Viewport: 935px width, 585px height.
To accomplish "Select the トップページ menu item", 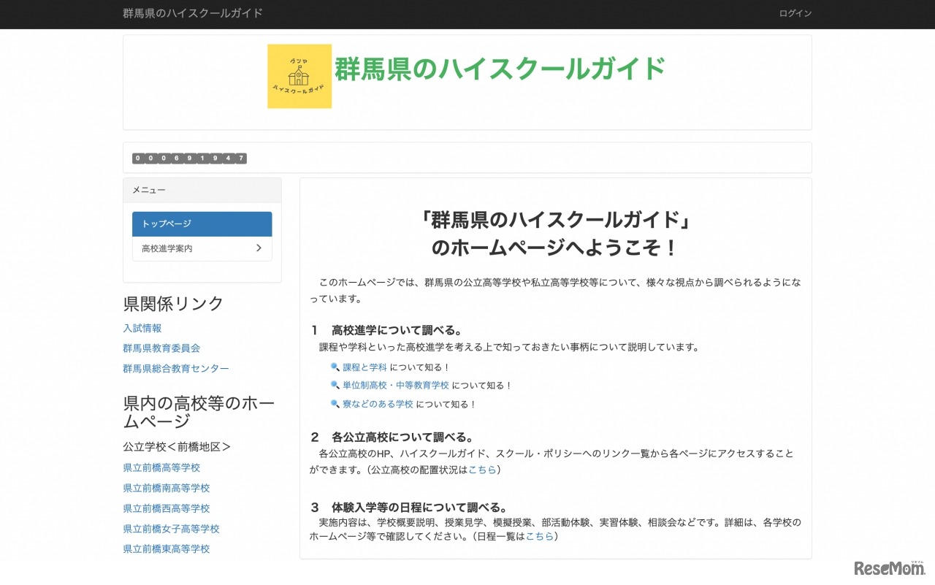I will [202, 224].
